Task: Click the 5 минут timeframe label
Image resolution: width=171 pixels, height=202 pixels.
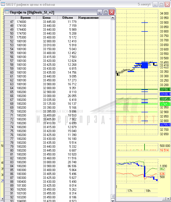Action: pyautogui.click(x=144, y=4)
